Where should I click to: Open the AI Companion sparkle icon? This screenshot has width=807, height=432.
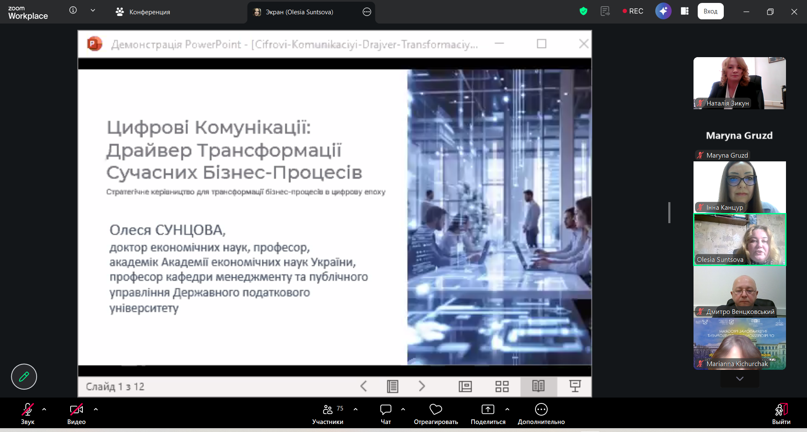point(663,11)
